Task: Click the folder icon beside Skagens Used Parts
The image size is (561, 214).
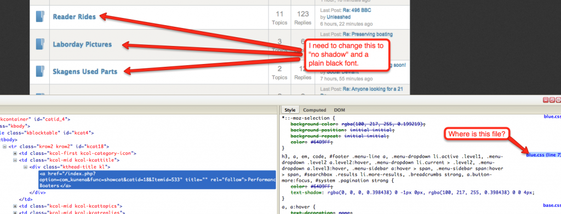Action: click(x=39, y=72)
